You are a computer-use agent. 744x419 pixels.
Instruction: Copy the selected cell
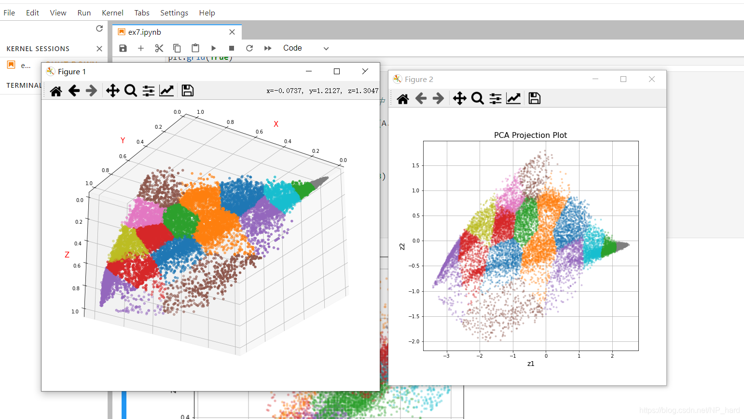click(x=177, y=48)
